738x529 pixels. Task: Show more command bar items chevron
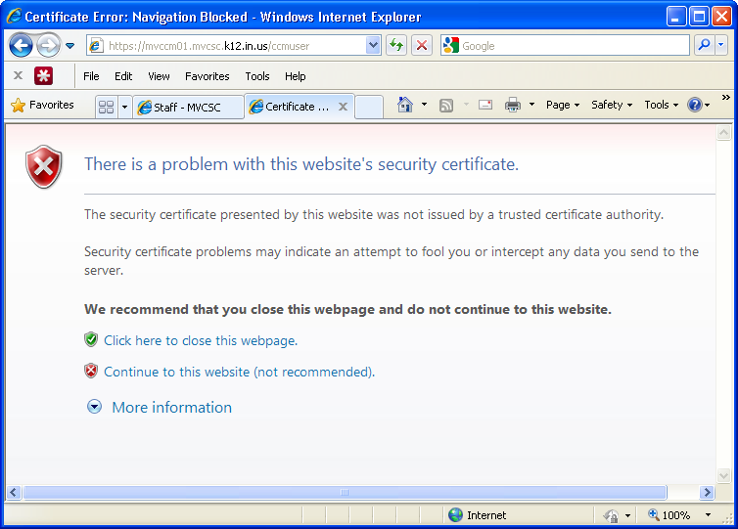click(x=725, y=98)
